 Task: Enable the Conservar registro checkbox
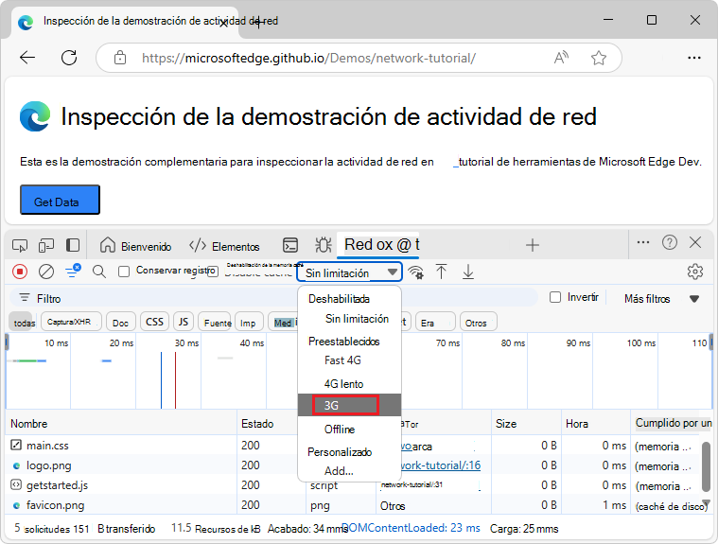[124, 272]
